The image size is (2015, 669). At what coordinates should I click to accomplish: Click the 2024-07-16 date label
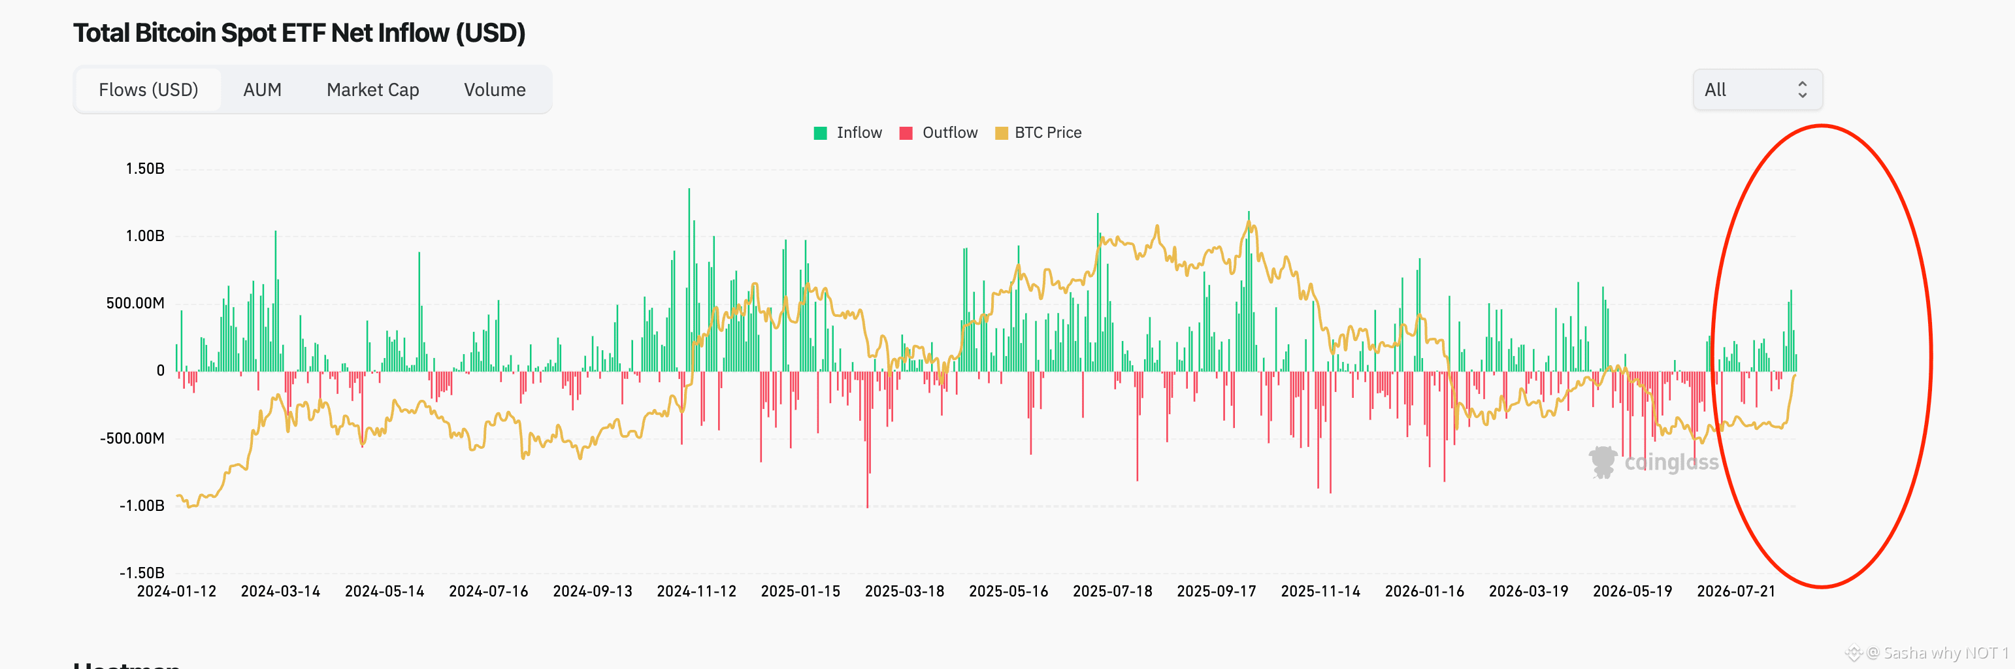pos(489,591)
